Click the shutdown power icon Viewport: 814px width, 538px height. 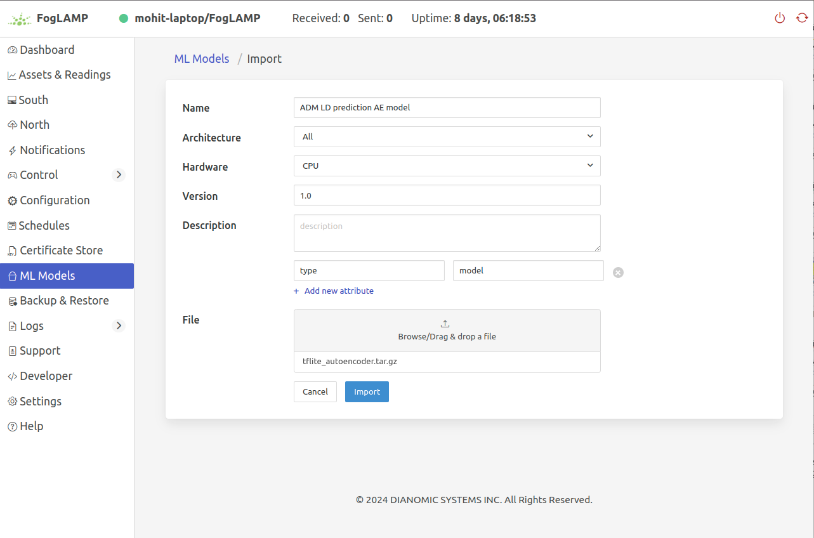click(780, 18)
